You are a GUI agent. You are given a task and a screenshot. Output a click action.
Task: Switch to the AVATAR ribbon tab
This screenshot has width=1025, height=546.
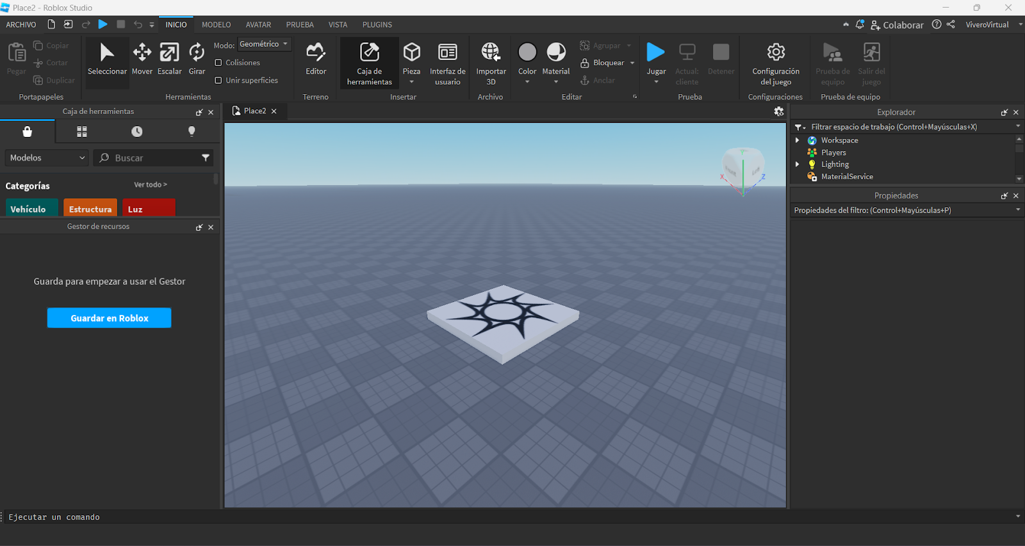[x=258, y=24]
